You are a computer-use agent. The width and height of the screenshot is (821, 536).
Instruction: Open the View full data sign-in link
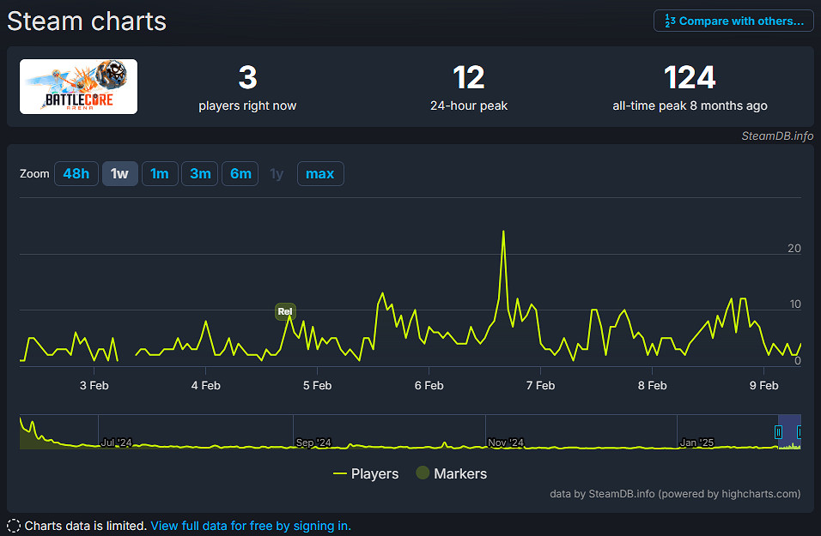pyautogui.click(x=251, y=526)
